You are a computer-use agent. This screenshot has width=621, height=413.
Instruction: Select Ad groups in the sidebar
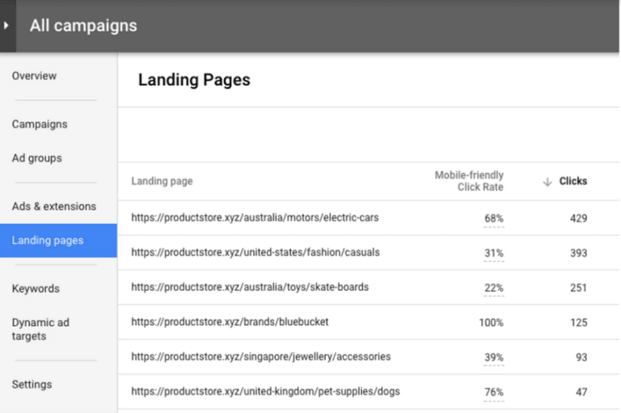pyautogui.click(x=36, y=158)
